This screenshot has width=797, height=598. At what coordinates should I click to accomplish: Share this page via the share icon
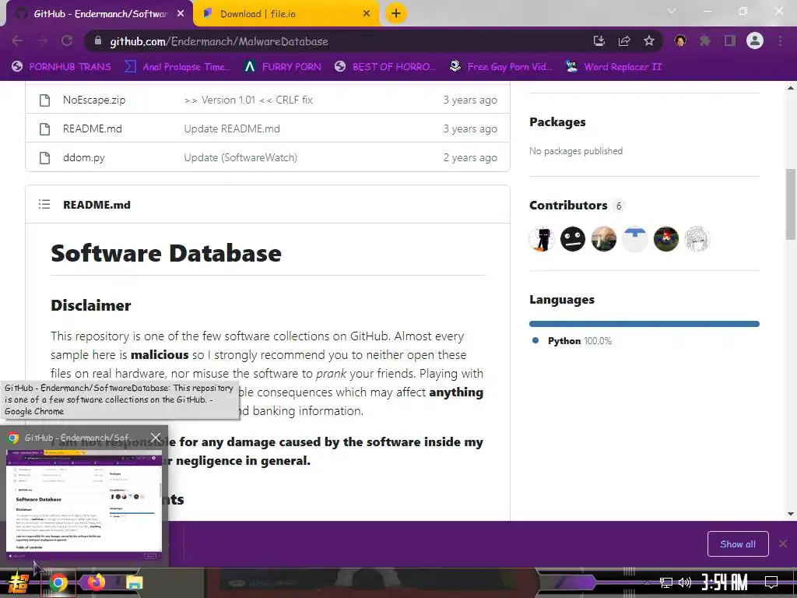click(x=624, y=41)
